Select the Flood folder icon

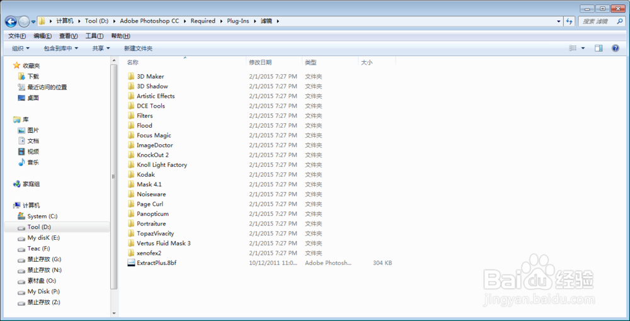131,125
